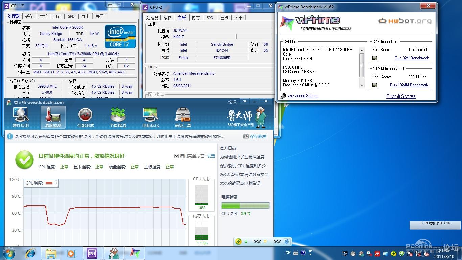Open 节能降温 clover icon
The image size is (462, 260).
tap(118, 117)
